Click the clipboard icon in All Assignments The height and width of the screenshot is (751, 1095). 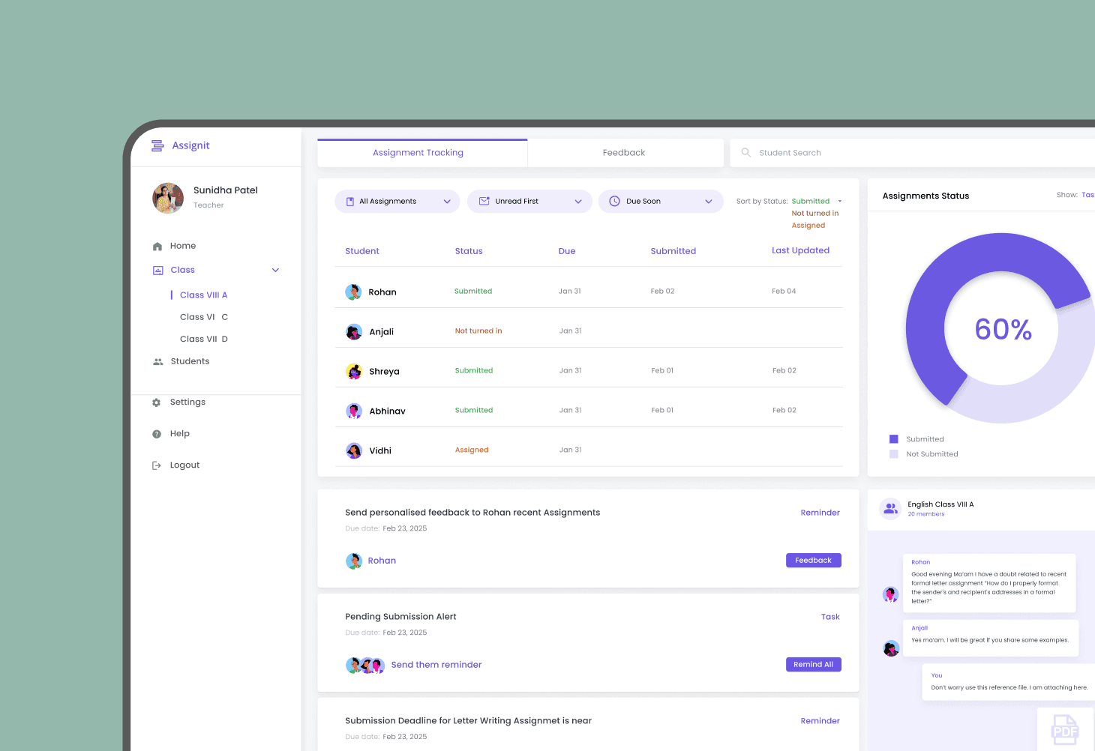(x=350, y=202)
